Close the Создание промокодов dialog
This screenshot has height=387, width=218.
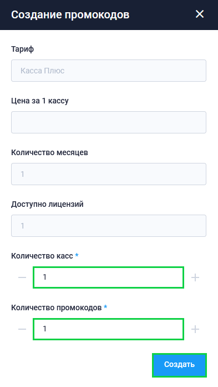pyautogui.click(x=200, y=14)
